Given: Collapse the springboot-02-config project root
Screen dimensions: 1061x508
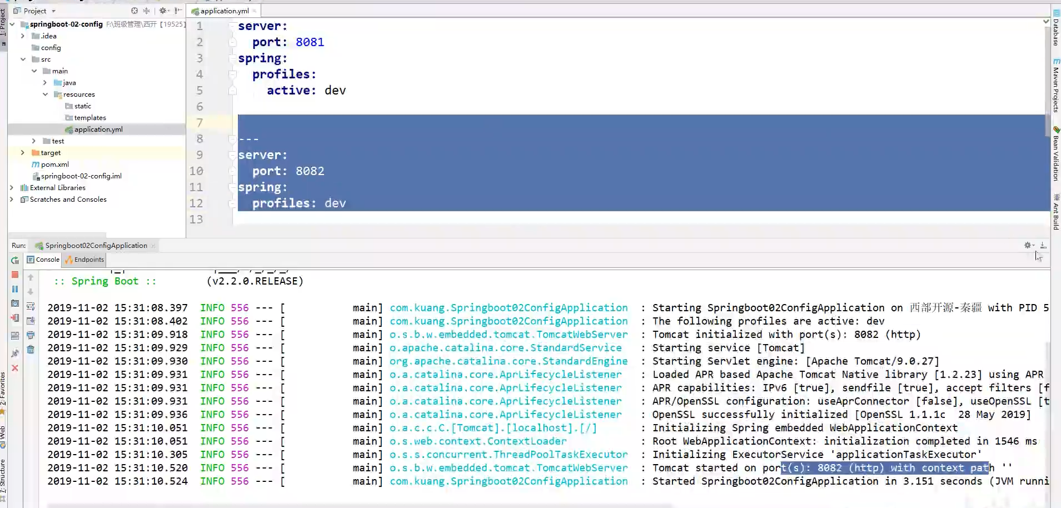Looking at the screenshot, I should 12,24.
